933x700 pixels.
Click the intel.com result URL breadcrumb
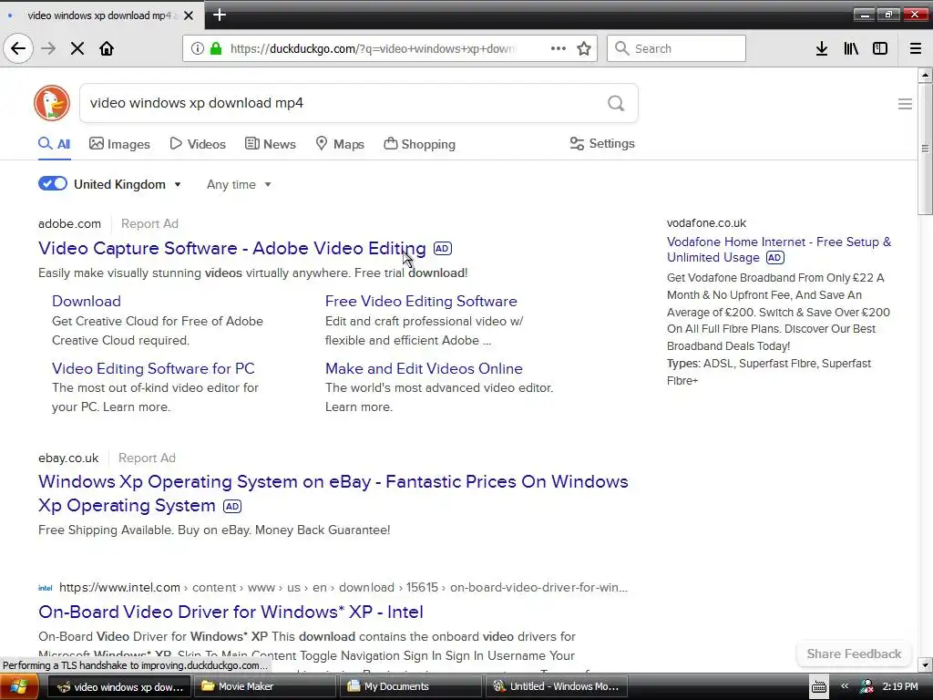click(343, 588)
